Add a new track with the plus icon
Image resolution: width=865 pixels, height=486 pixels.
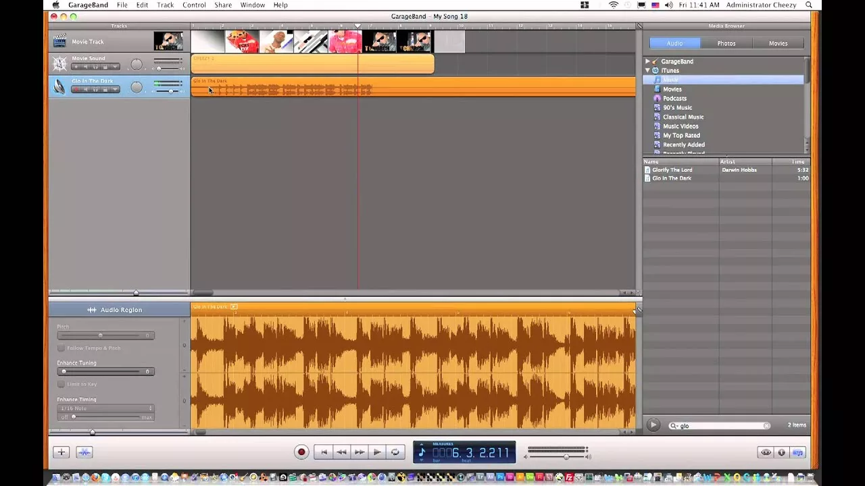click(x=61, y=452)
